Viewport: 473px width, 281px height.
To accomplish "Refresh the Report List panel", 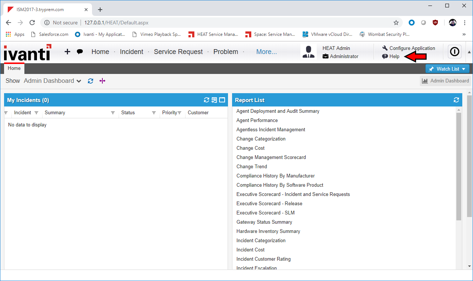I will tap(456, 100).
